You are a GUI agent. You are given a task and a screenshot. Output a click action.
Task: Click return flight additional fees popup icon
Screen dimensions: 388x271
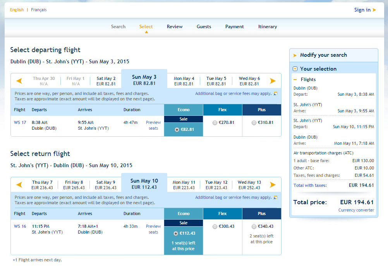(x=275, y=198)
